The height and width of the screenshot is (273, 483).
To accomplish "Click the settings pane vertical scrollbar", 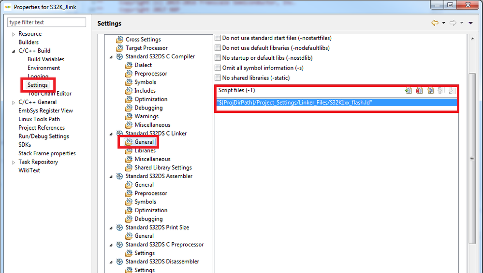I will (x=472, y=158).
